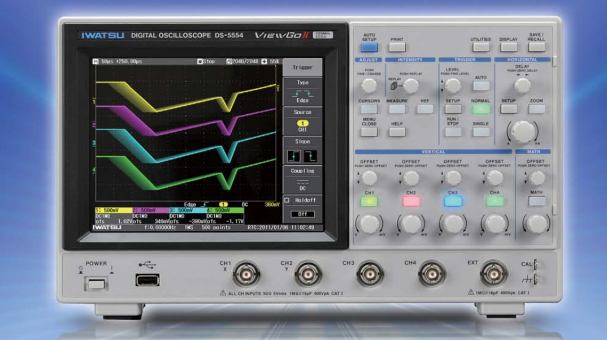This screenshot has height=340, width=607.
Task: Push the DISPLAY button
Action: (x=508, y=48)
